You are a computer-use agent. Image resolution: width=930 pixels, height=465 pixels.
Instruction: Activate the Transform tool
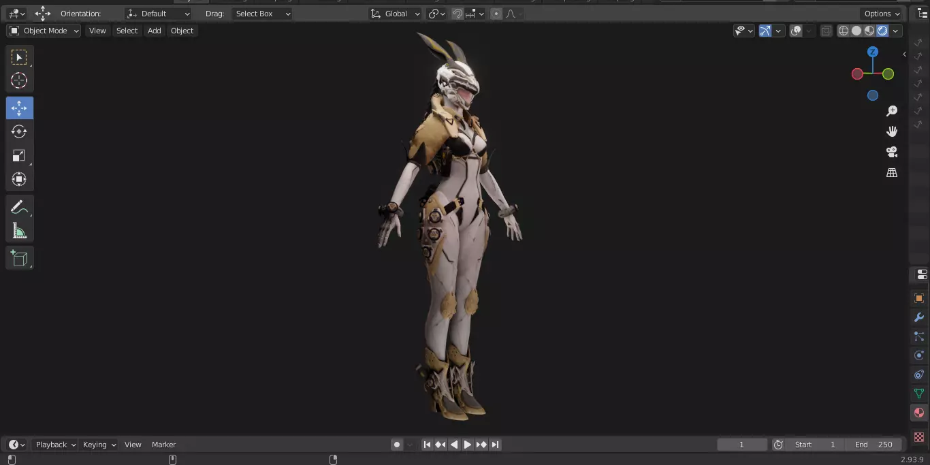pos(19,180)
